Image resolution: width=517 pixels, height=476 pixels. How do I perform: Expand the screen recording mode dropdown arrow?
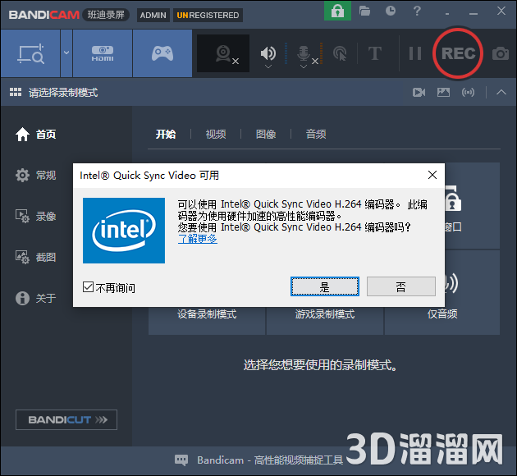click(66, 53)
